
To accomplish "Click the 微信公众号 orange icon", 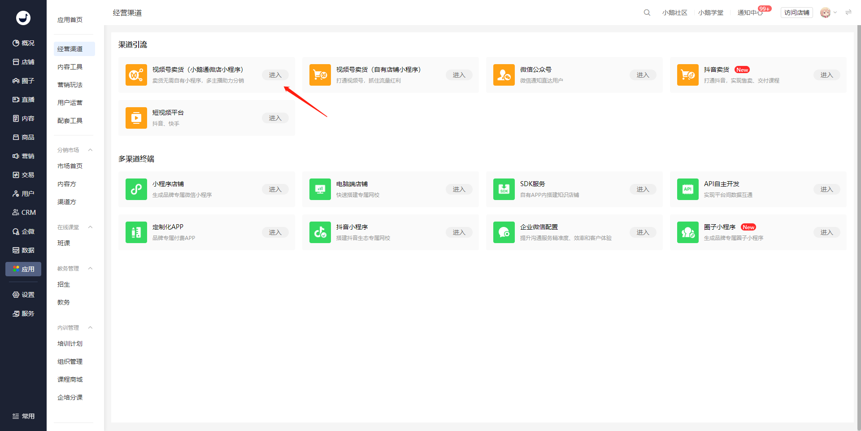I will tap(504, 75).
